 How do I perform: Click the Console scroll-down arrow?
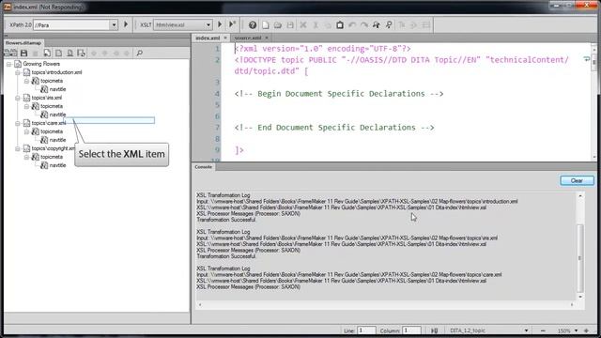click(x=580, y=297)
